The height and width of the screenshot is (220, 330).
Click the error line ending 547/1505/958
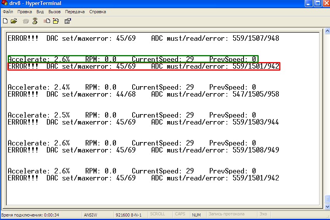pos(143,94)
